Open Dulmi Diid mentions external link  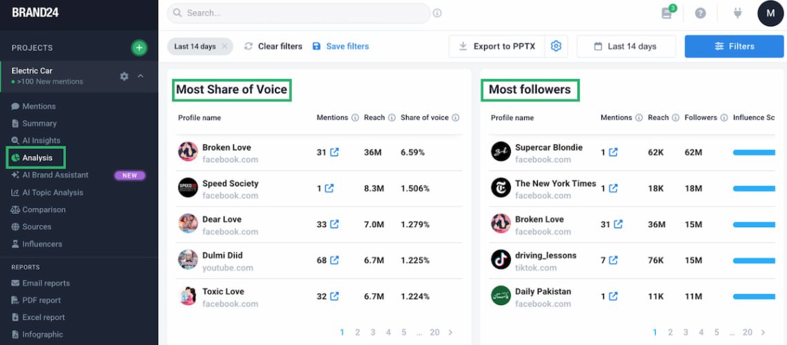334,260
